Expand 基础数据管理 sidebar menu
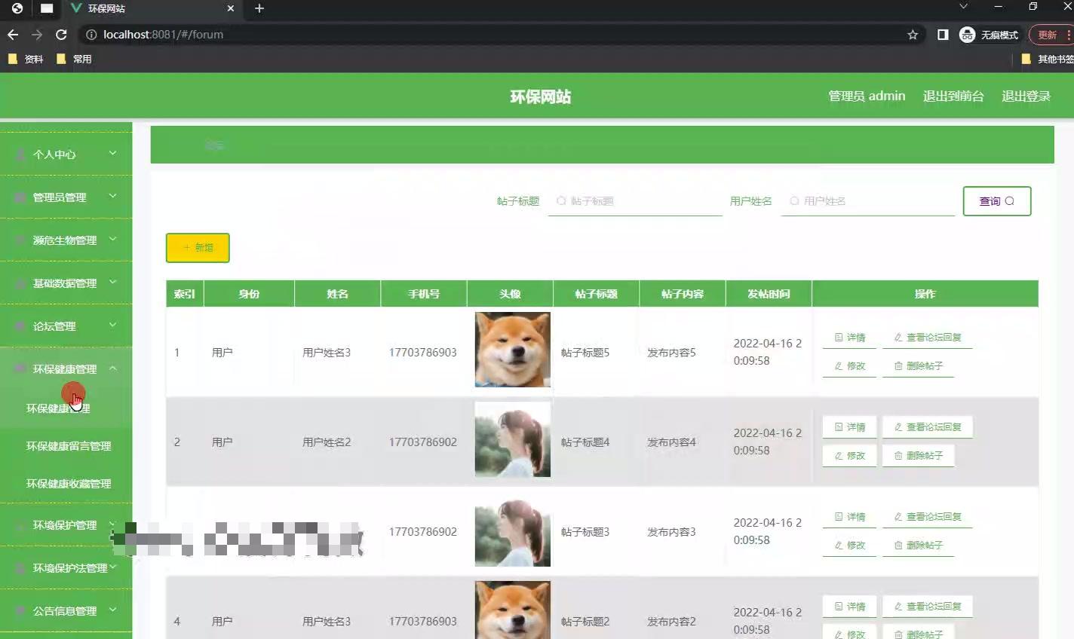This screenshot has height=639, width=1074. 66,283
